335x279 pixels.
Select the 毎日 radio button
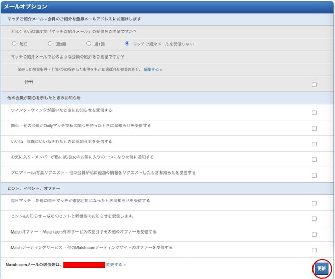[x=14, y=44]
